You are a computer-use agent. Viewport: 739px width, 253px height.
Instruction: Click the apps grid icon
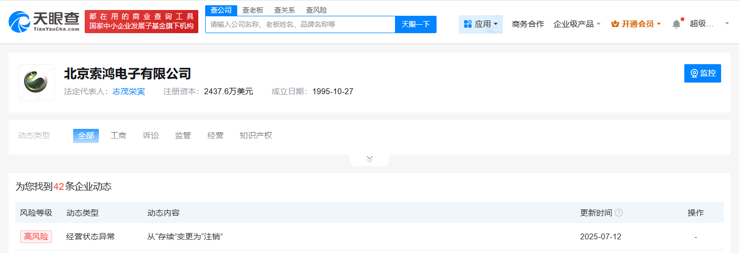point(468,24)
